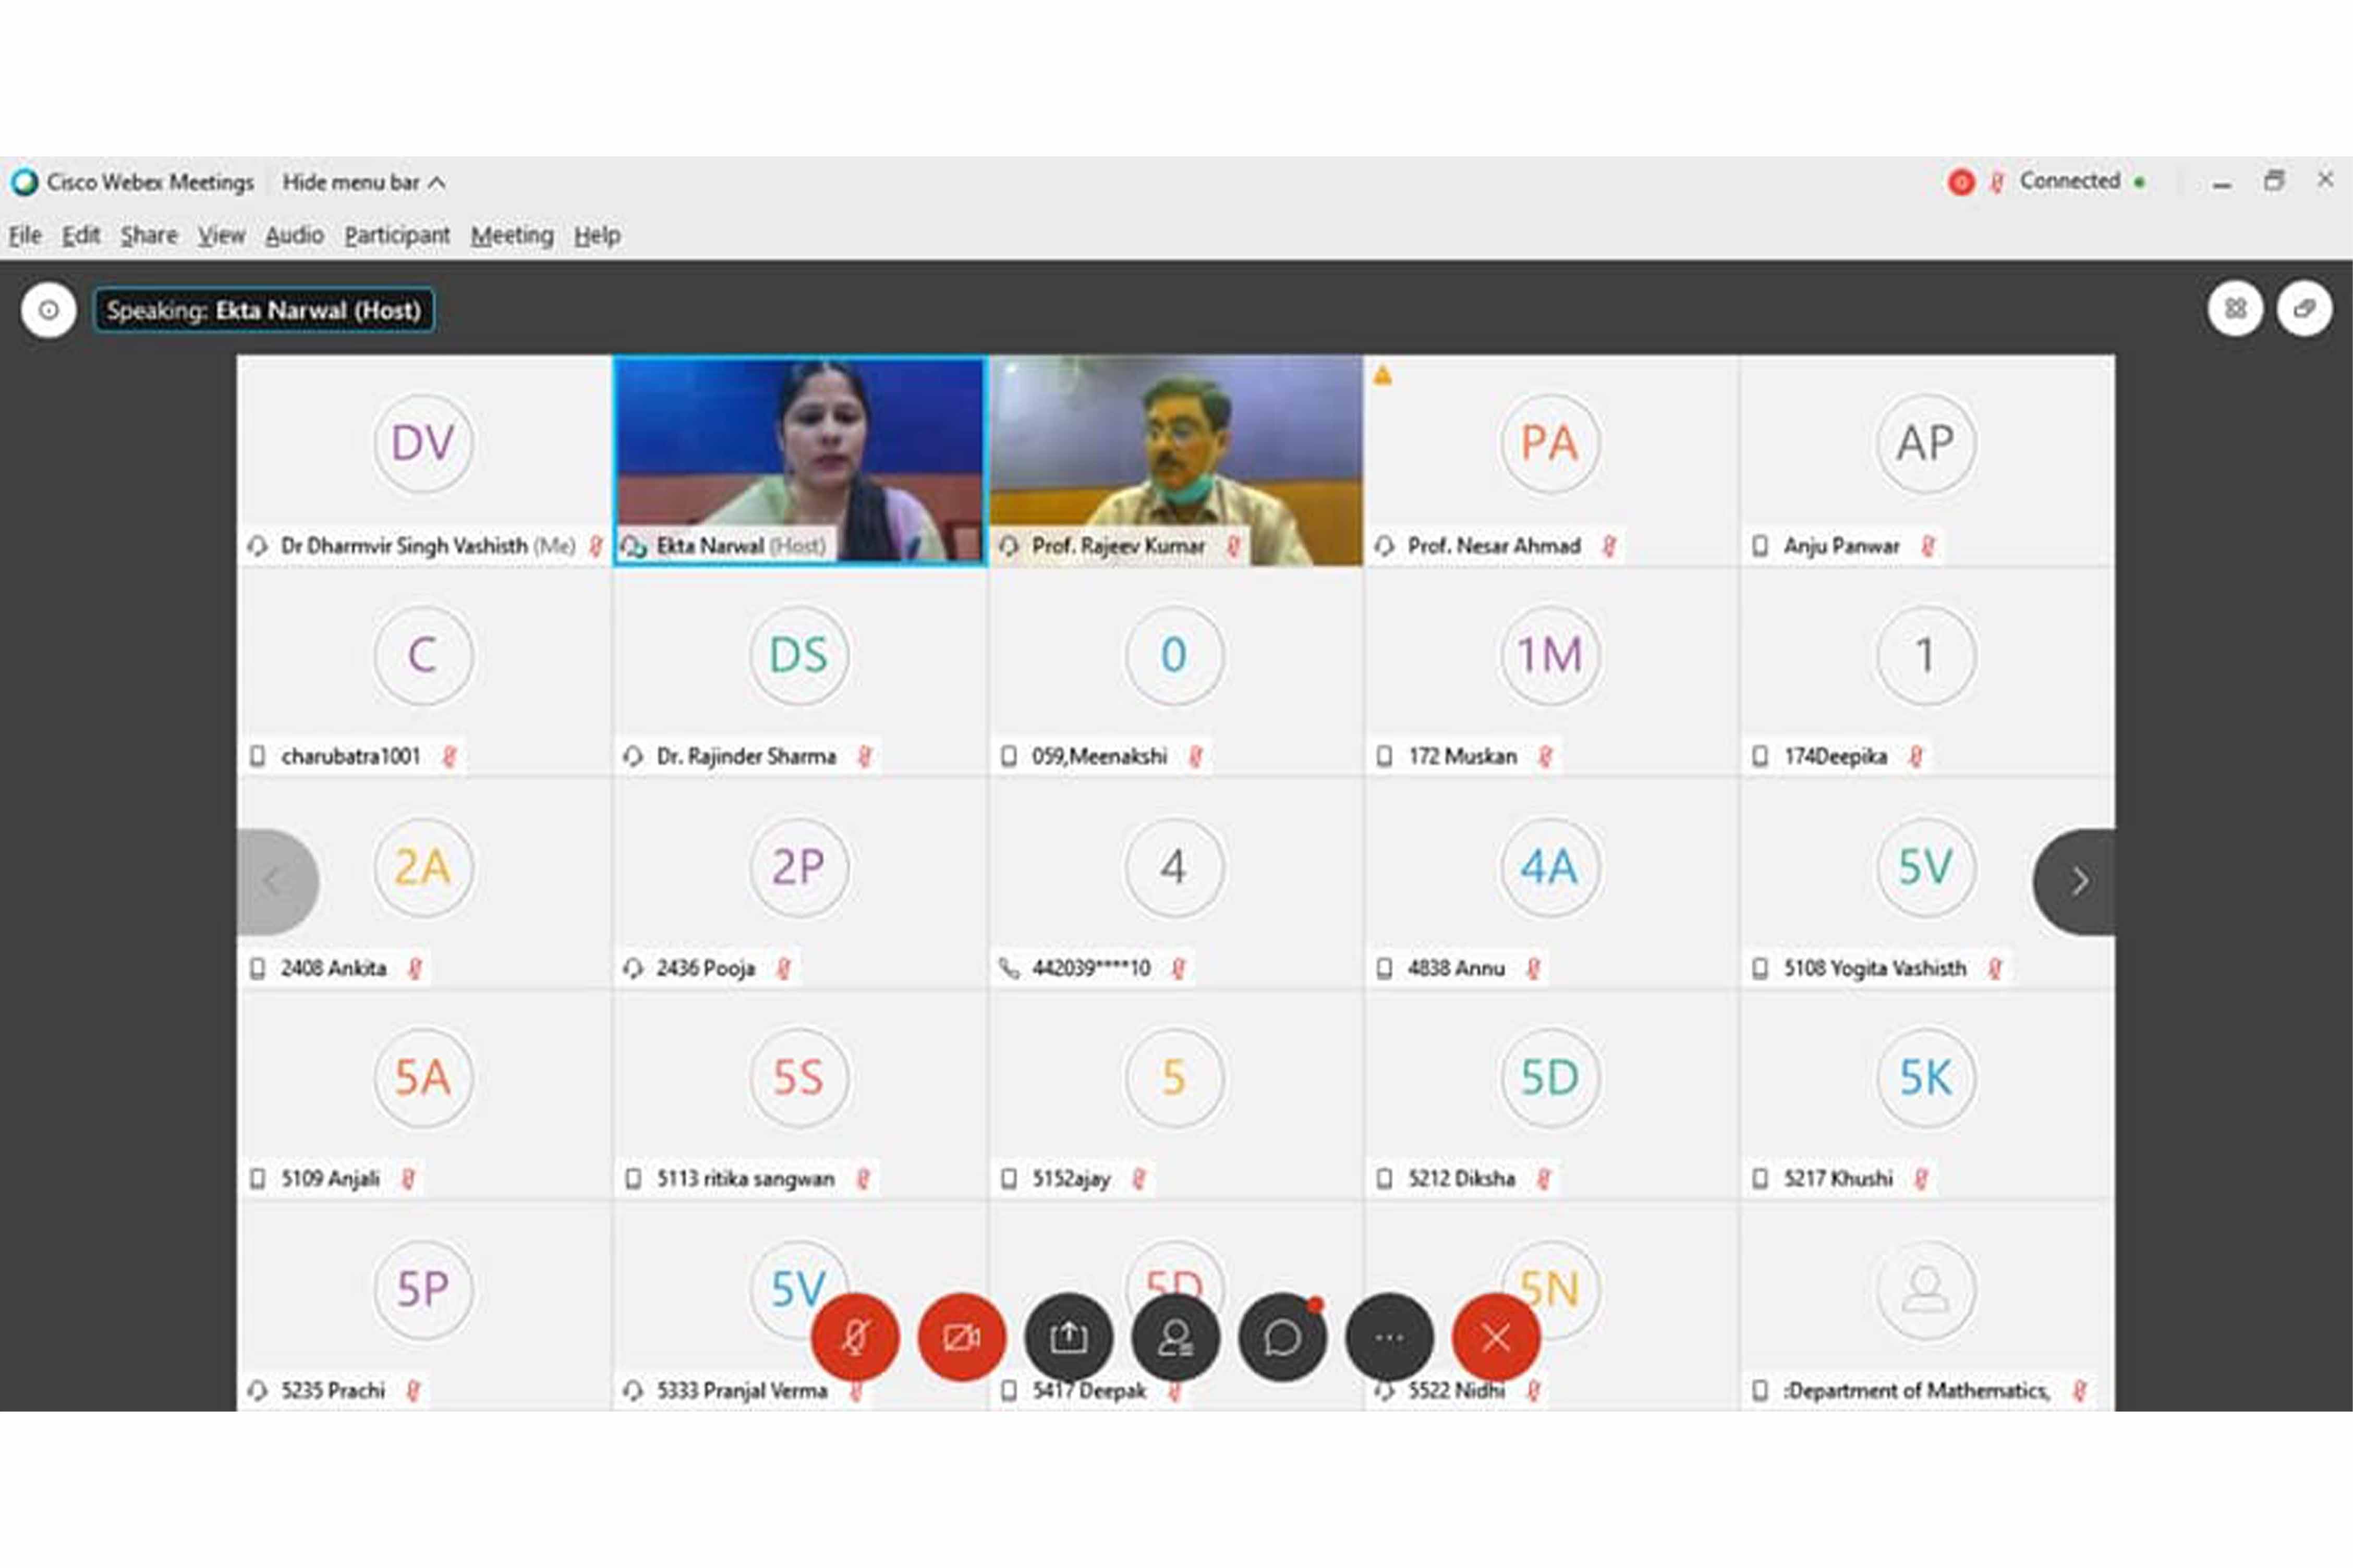Open the Participant menu
Screen dimensions: 2353x1568
click(x=396, y=235)
